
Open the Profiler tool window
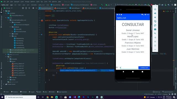click(52, 92)
